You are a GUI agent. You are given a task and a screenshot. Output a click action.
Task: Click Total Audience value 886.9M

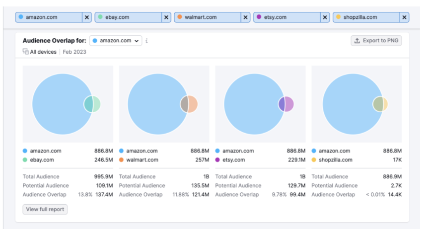click(x=392, y=176)
